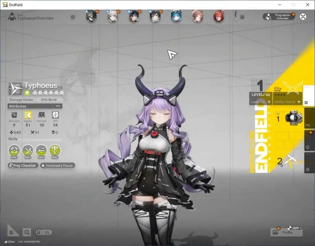The image size is (315, 246).
Task: Choose the blue-haired operator portrait
Action: click(x=176, y=16)
